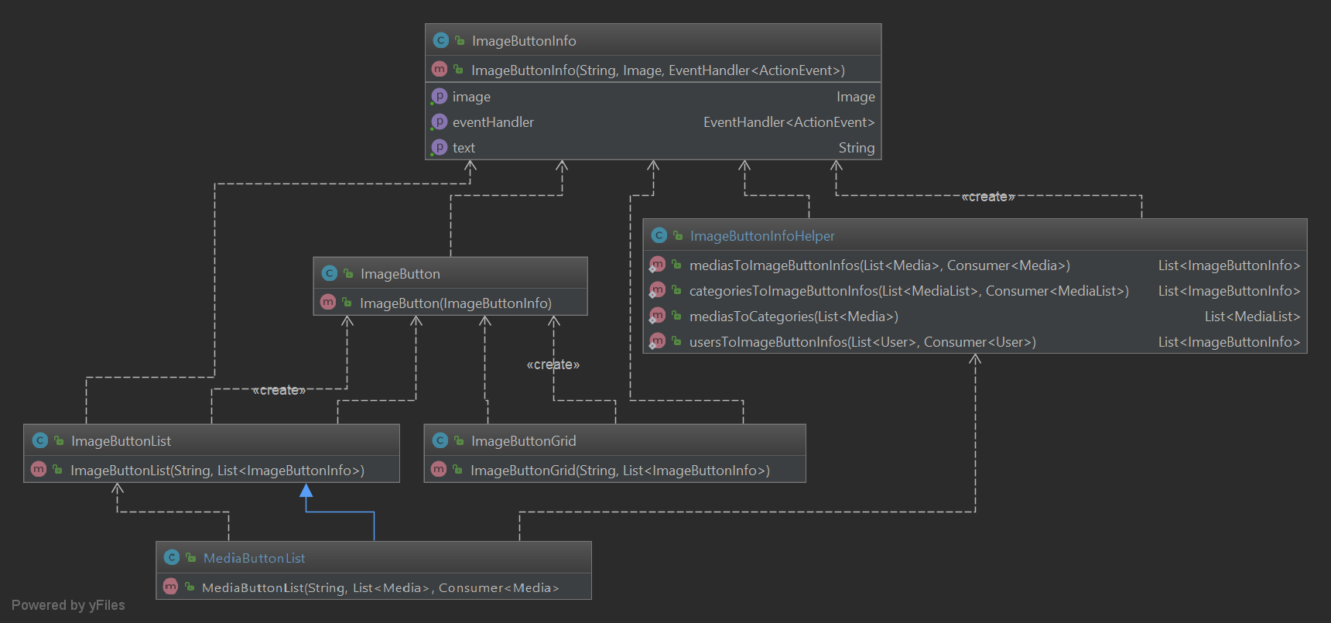Image resolution: width=1331 pixels, height=623 pixels.
Task: Click return type of categoriesToImageButtonInfos
Action: tap(1229, 291)
